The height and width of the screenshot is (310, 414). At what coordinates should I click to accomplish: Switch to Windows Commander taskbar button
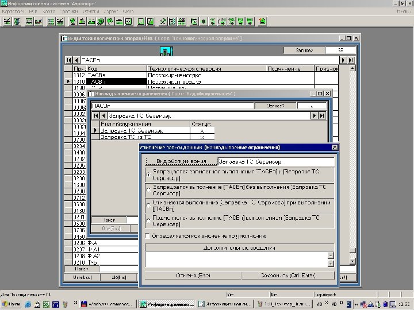[x=108, y=304]
